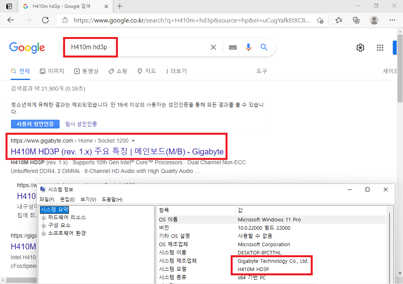Minimize the 시스템 정보 window

pyautogui.click(x=349, y=189)
